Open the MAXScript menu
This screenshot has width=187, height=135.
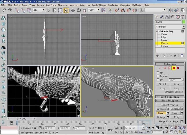[x=137, y=5]
